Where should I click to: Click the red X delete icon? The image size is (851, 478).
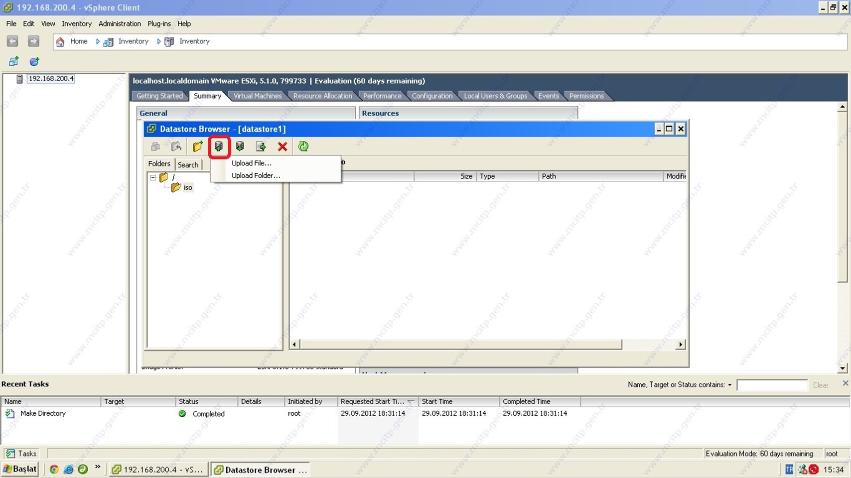pyautogui.click(x=283, y=146)
